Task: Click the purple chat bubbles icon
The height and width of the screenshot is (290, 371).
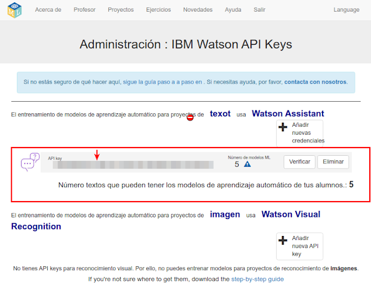Action: tap(30, 162)
